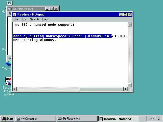Screen dimensions: 163x122
Task: Click the text 'WIN.INI.' in Notepad
Action: click(x=119, y=36)
